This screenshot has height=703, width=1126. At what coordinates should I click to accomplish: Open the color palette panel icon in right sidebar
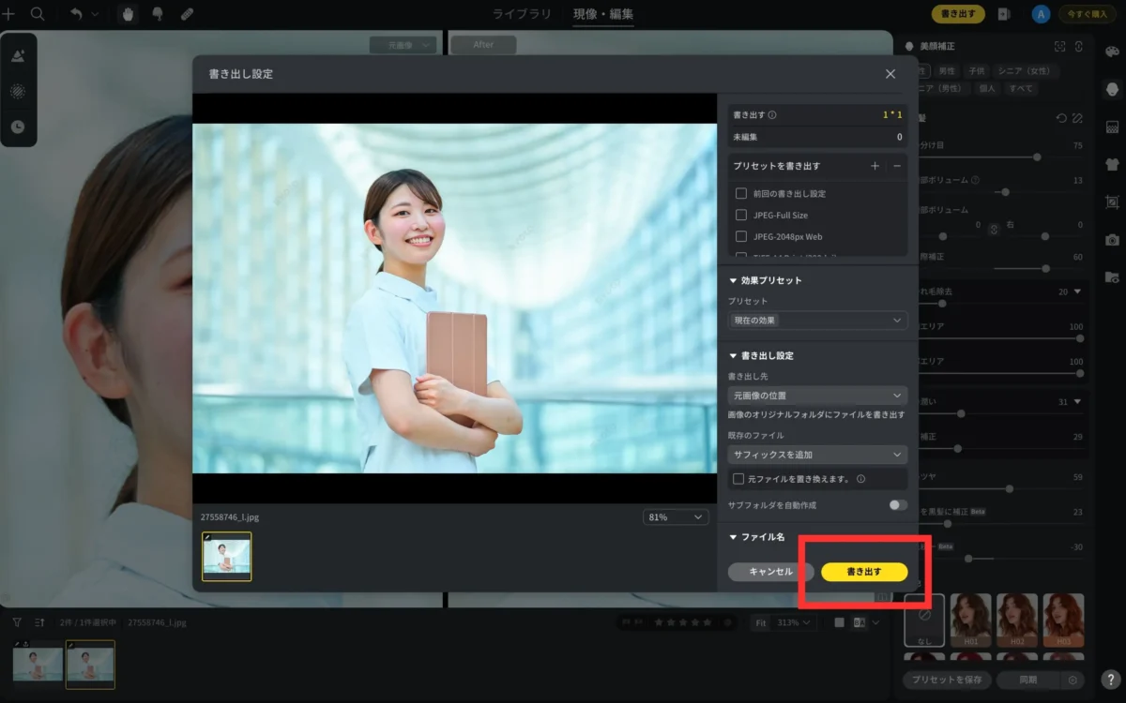tap(1113, 52)
